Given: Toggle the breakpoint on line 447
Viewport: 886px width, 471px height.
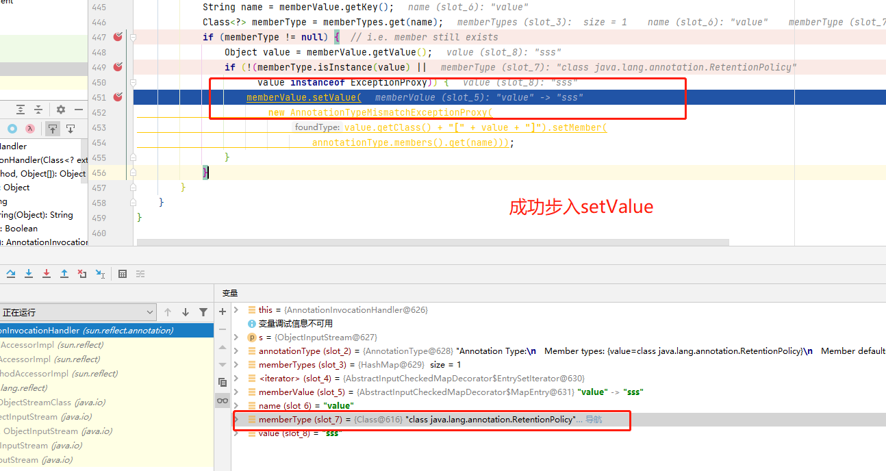Looking at the screenshot, I should pyautogui.click(x=118, y=37).
